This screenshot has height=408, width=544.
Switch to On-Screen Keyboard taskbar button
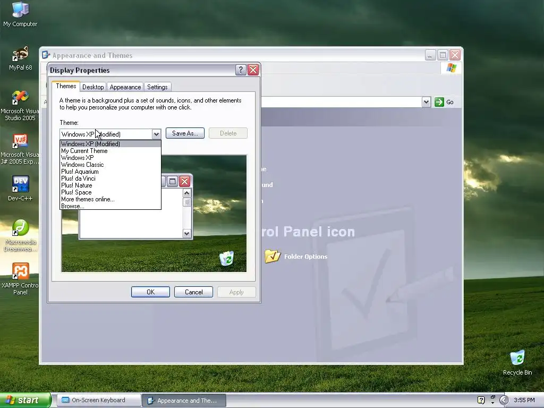pos(98,400)
